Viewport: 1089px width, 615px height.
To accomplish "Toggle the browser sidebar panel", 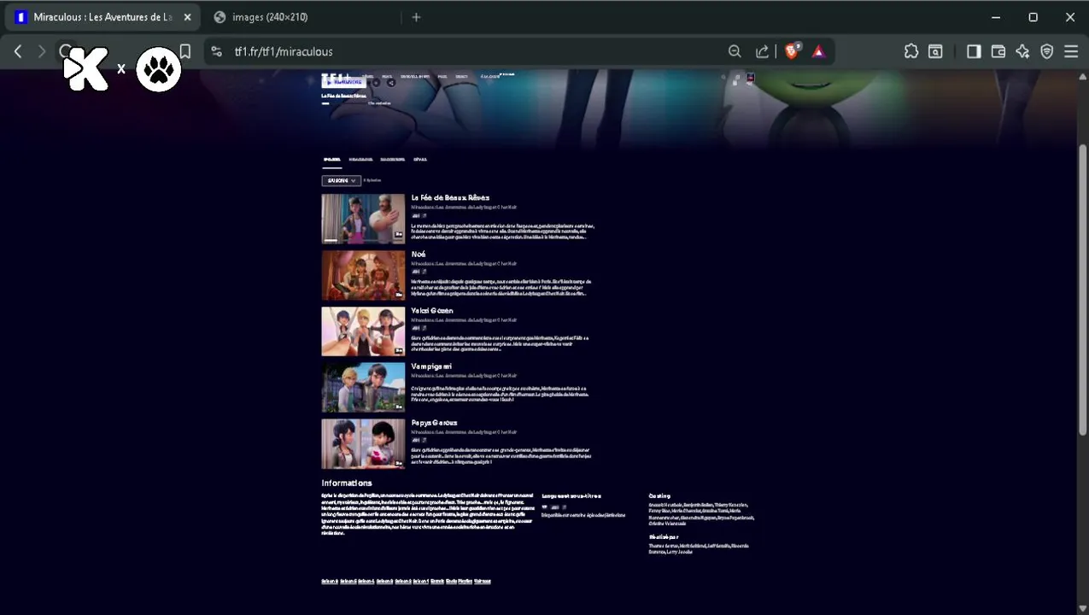I will coord(974,51).
